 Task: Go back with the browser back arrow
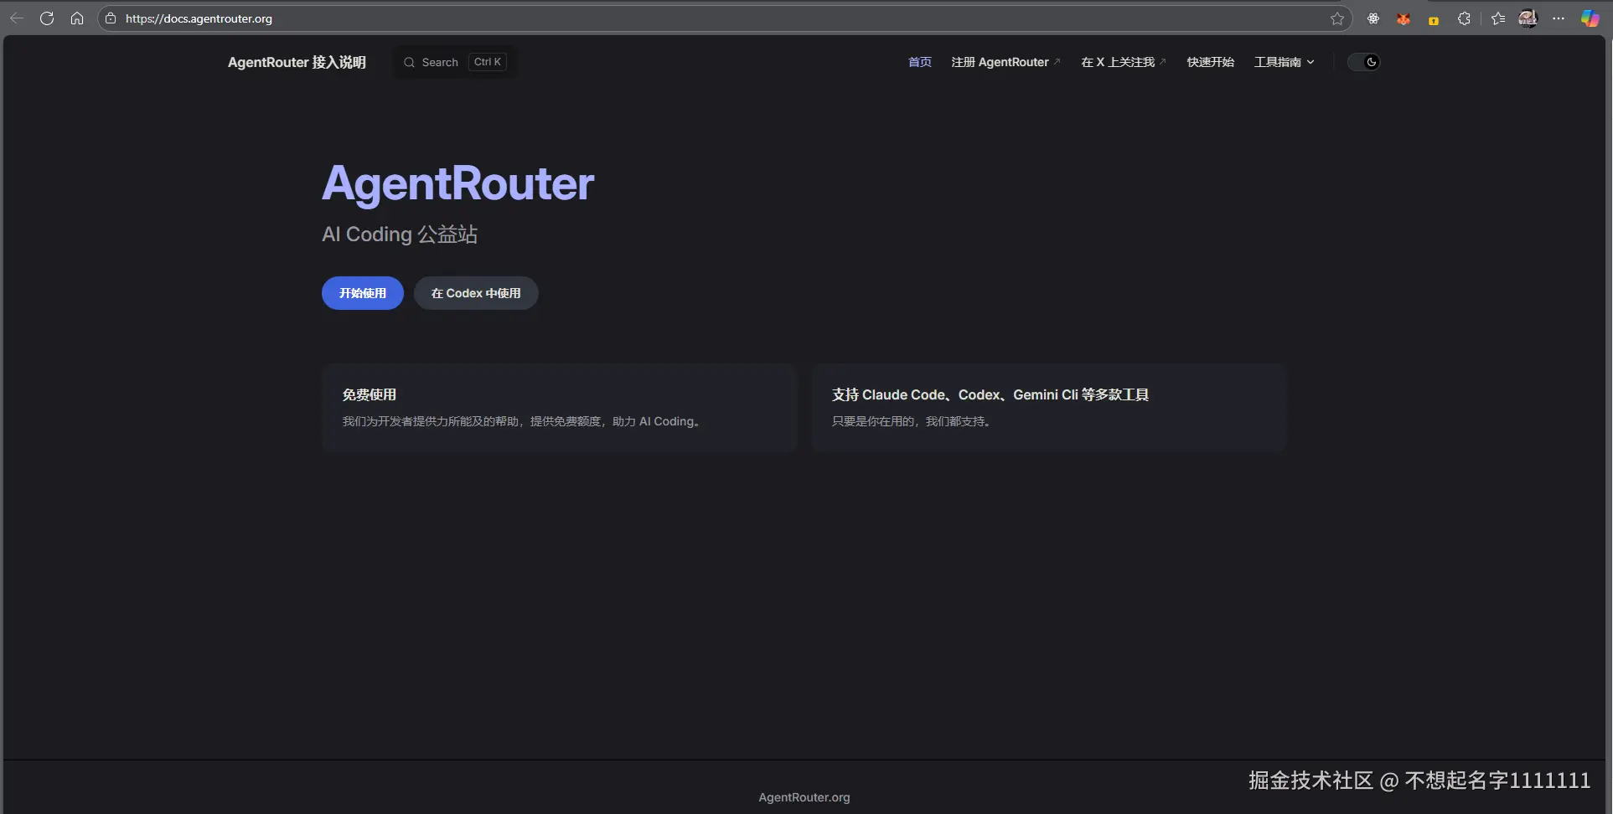[17, 18]
